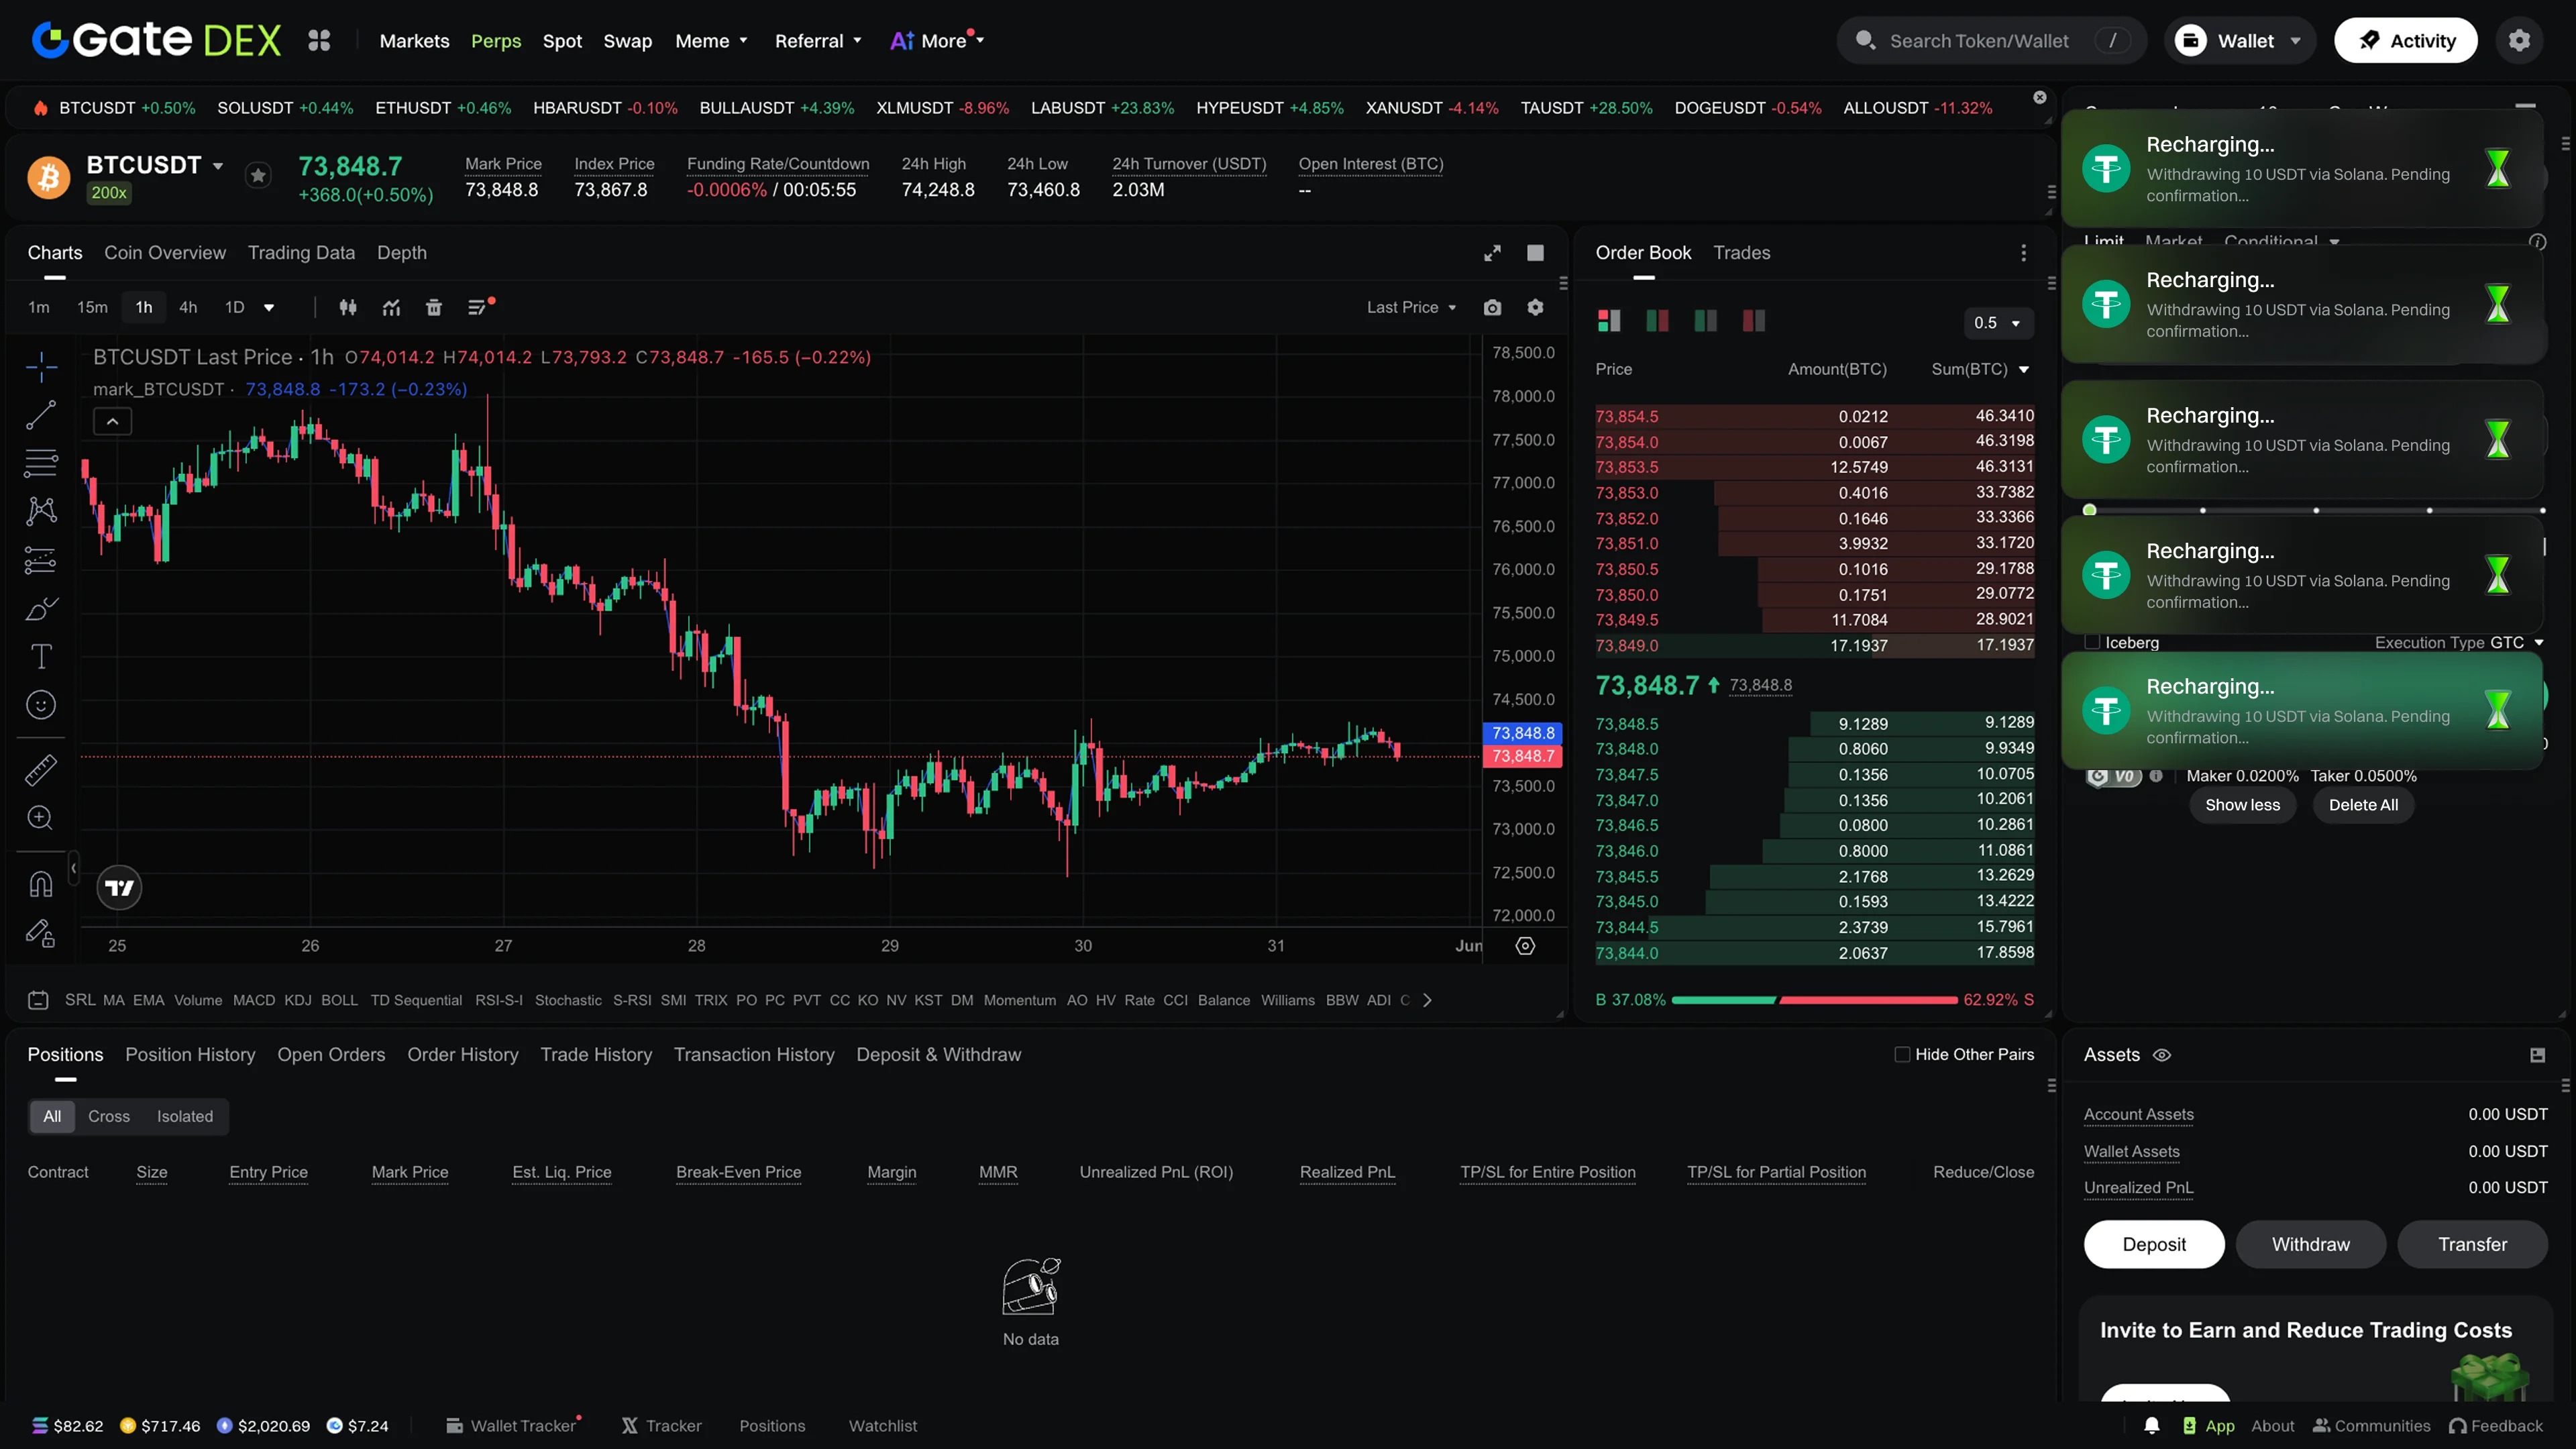
Task: Open chart time axis settings icon
Action: pyautogui.click(x=1525, y=946)
